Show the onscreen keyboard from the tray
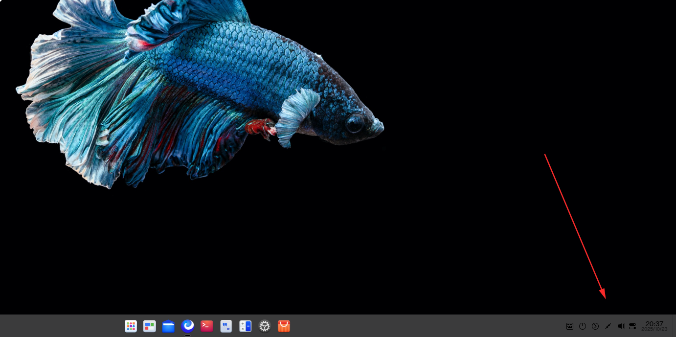Viewport: 676px width, 337px height. (570, 326)
